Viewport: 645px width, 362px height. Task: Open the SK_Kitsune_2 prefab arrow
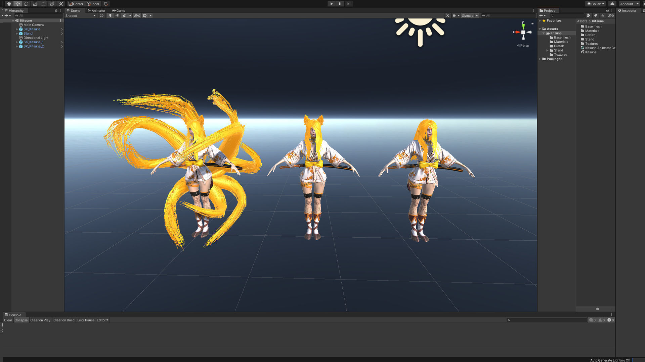coord(62,46)
